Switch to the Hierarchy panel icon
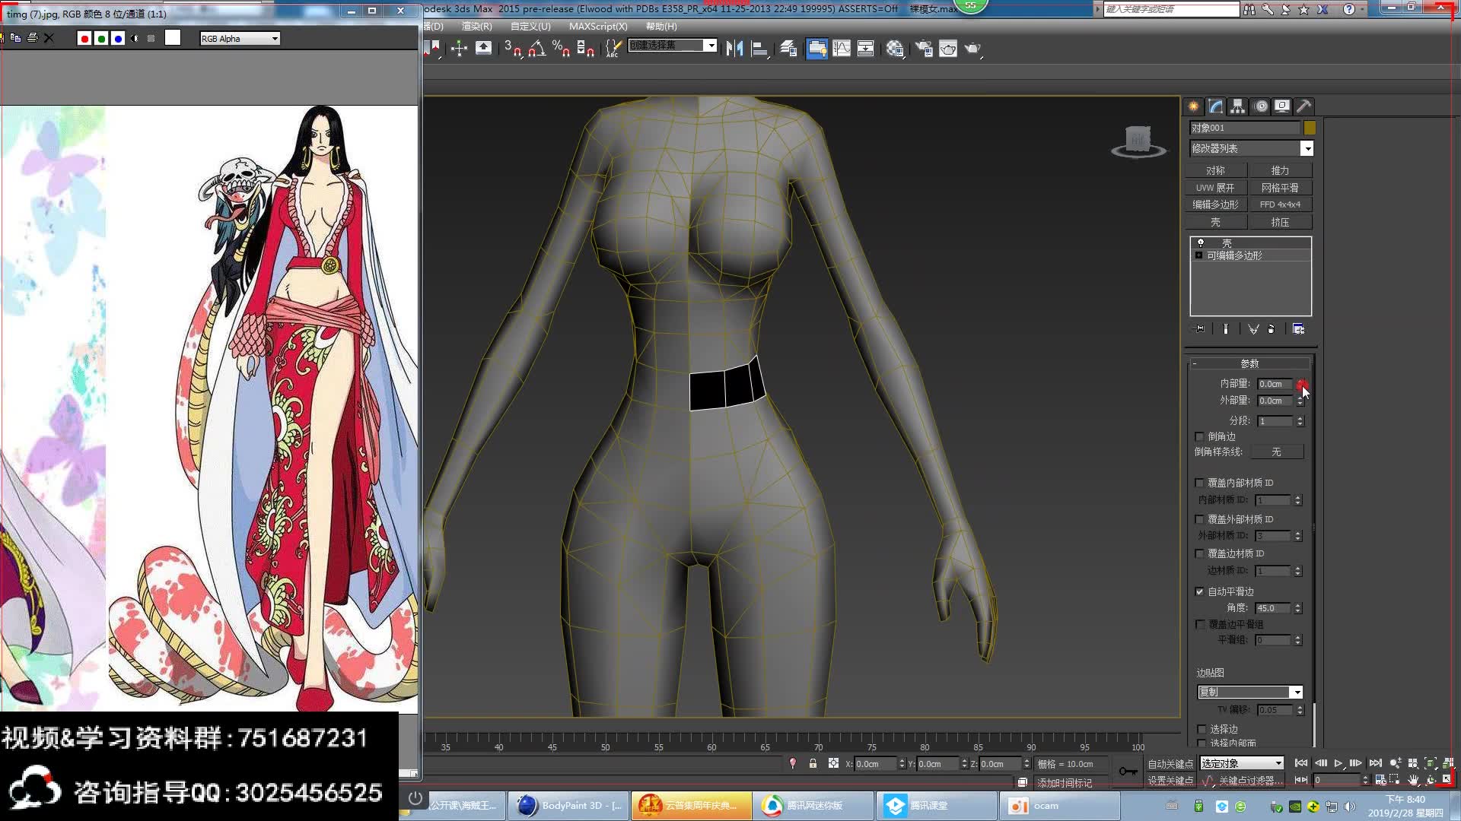1461x821 pixels. tap(1237, 106)
